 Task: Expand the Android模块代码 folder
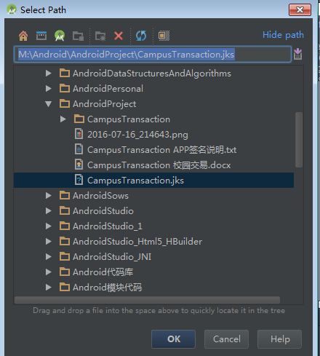(x=49, y=287)
